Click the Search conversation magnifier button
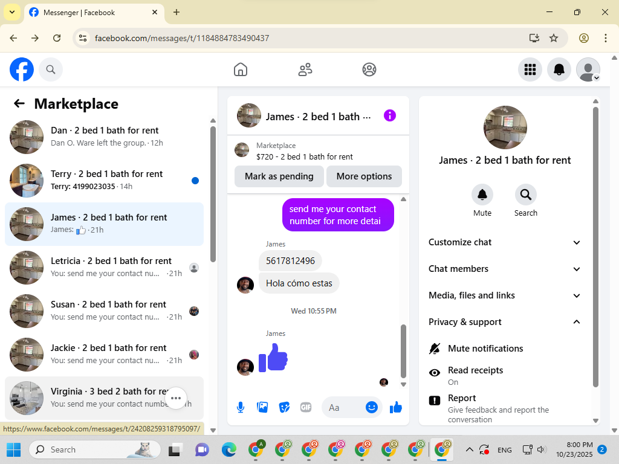The width and height of the screenshot is (619, 464). point(525,195)
